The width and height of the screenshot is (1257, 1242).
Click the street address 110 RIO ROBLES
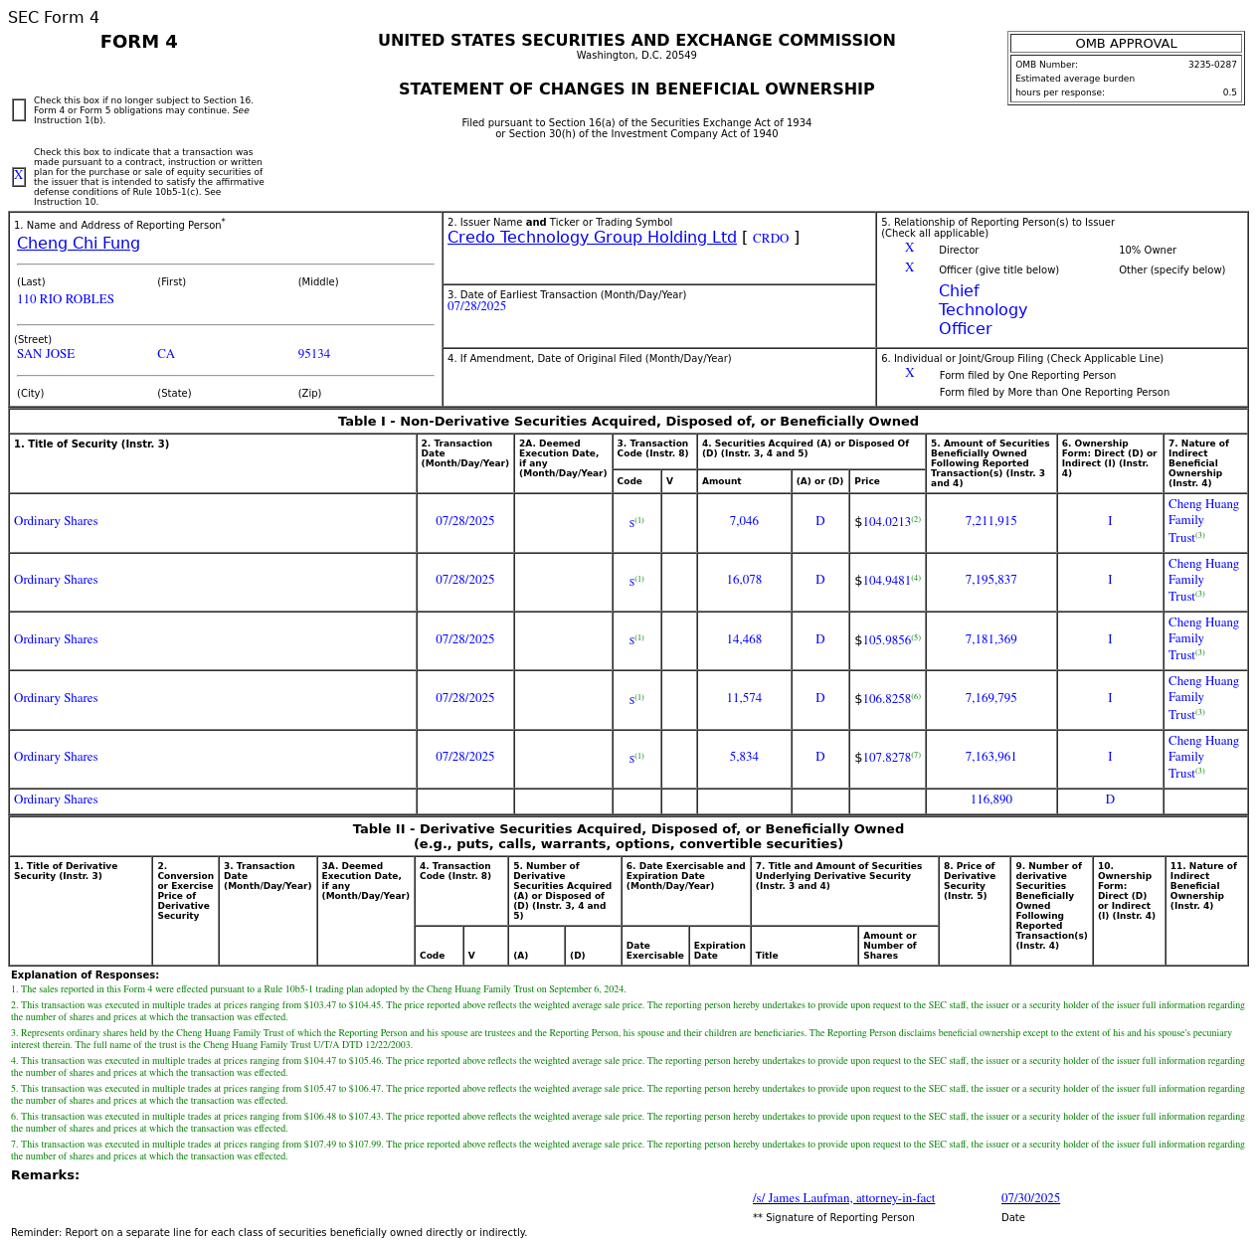pyautogui.click(x=66, y=299)
